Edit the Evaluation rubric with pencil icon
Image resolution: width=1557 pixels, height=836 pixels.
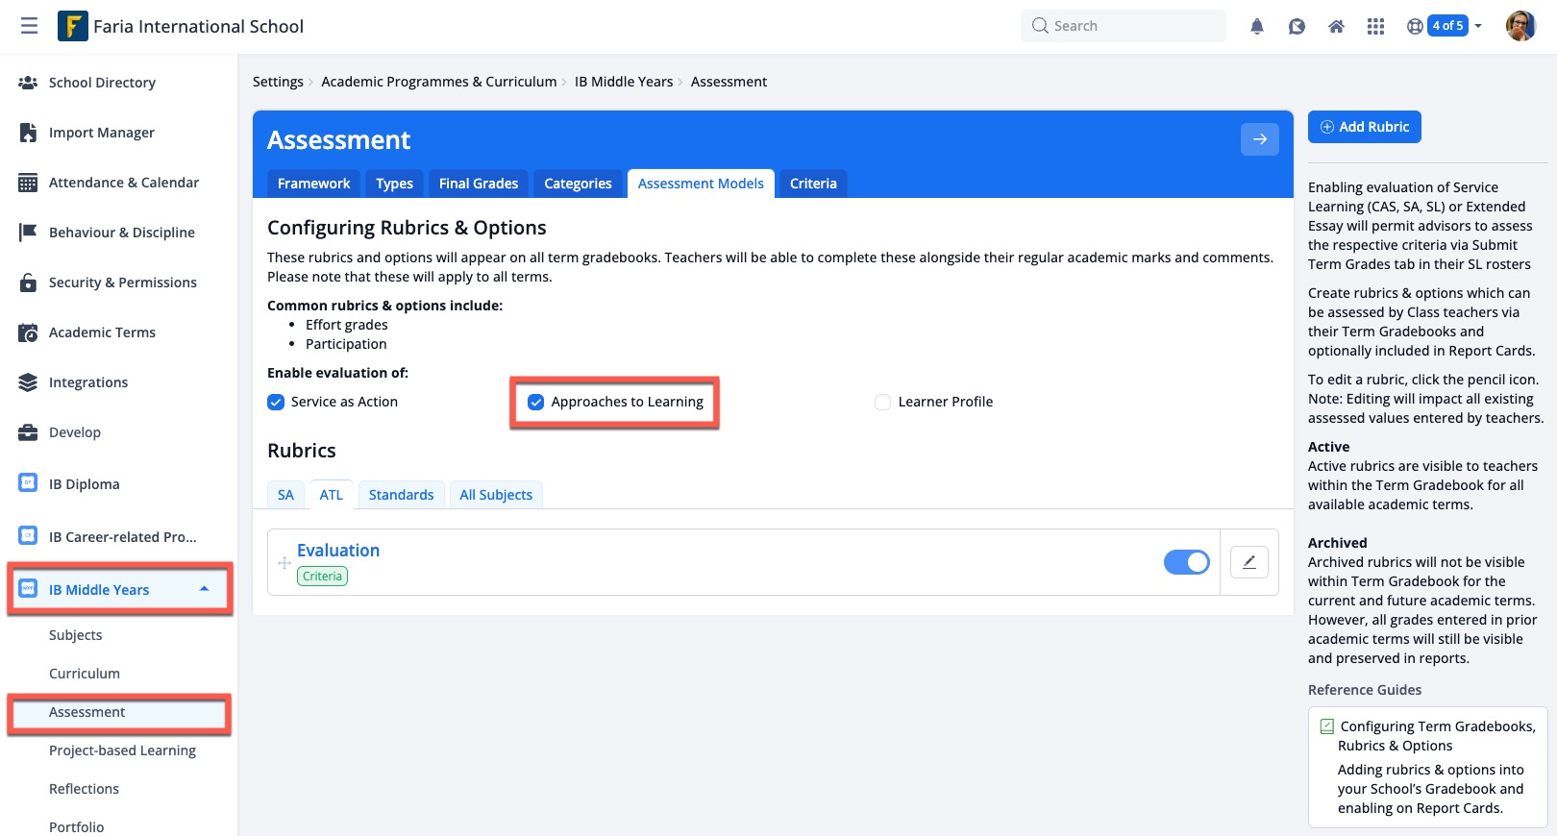click(x=1248, y=562)
